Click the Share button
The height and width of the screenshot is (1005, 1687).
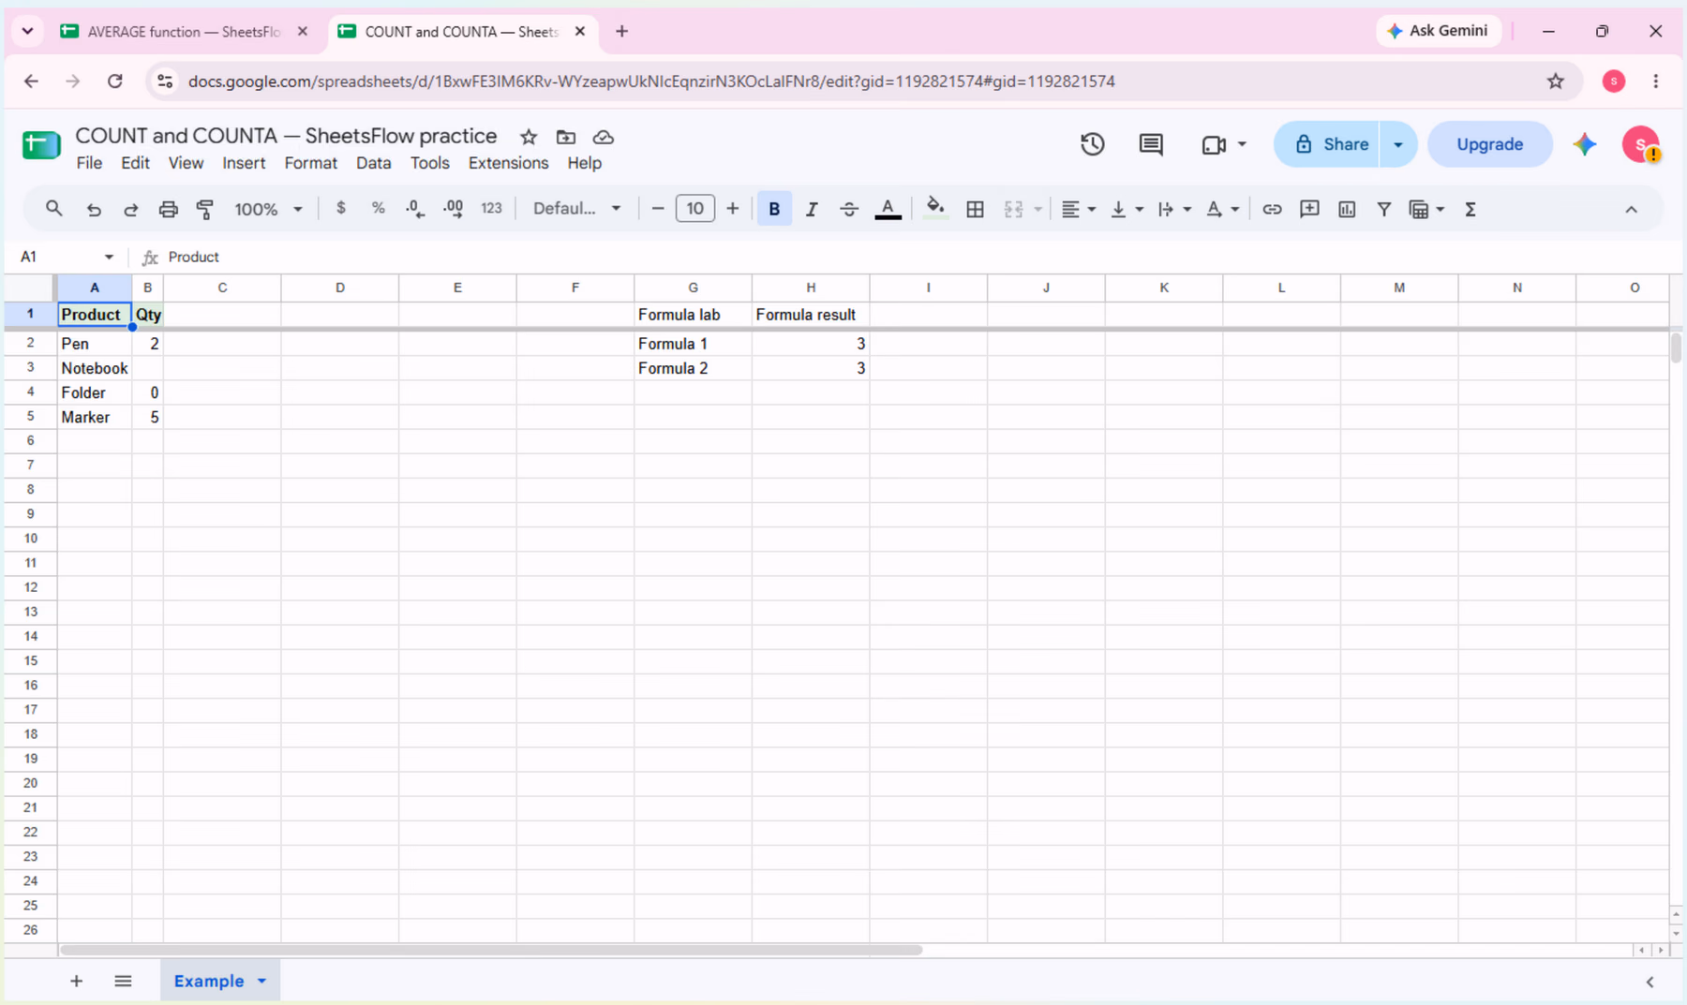tap(1327, 144)
